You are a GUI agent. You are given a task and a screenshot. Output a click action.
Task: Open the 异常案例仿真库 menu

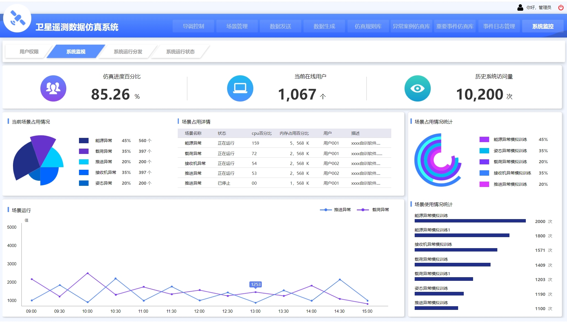[x=411, y=26]
